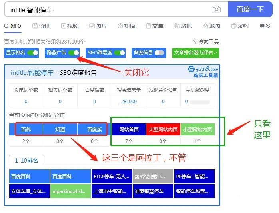279x213 pixels.
Task: Click the 百度一下 search button
Action: pos(250,9)
